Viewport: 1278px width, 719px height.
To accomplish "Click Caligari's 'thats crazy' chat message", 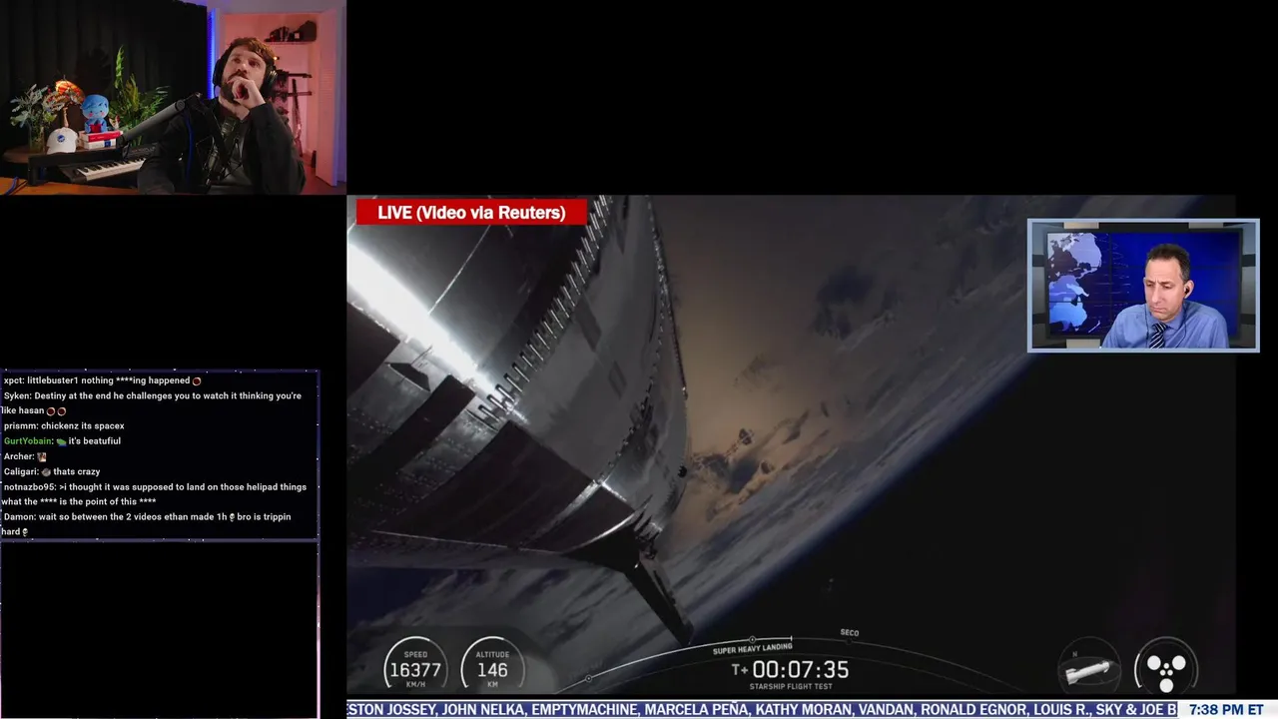I will [52, 471].
